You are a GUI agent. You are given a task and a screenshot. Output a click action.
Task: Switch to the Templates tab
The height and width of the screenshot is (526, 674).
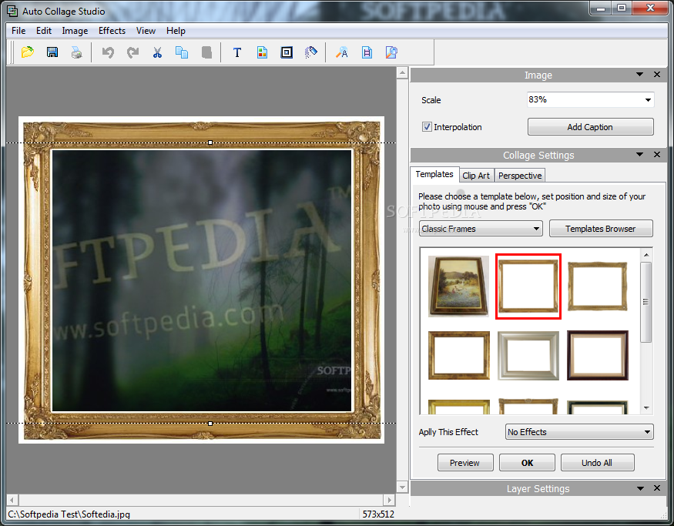coord(434,174)
